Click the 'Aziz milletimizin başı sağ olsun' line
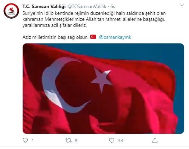Viewport: 189px width, 149px height. tap(56, 37)
